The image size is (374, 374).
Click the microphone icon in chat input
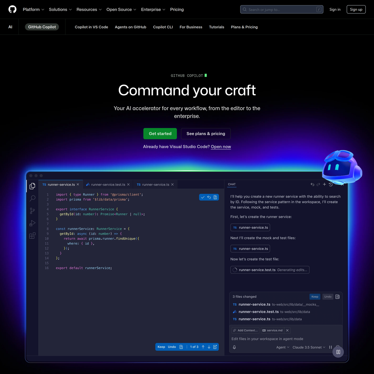click(234, 347)
